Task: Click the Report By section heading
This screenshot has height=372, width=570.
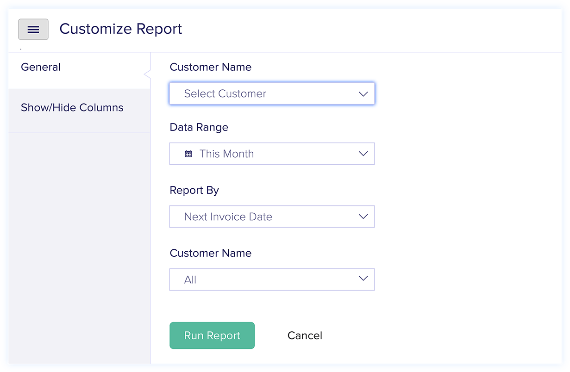Action: (x=194, y=190)
